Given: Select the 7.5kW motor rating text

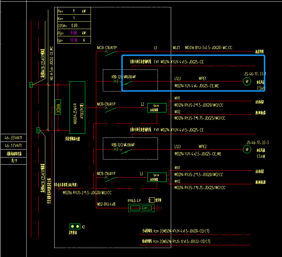Looking at the screenshot, I should coord(261,88).
